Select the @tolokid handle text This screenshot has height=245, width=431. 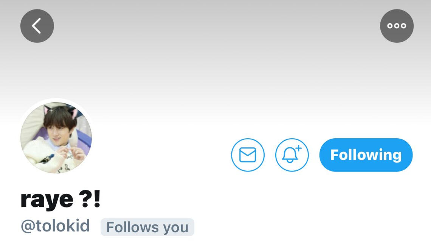coord(55,226)
